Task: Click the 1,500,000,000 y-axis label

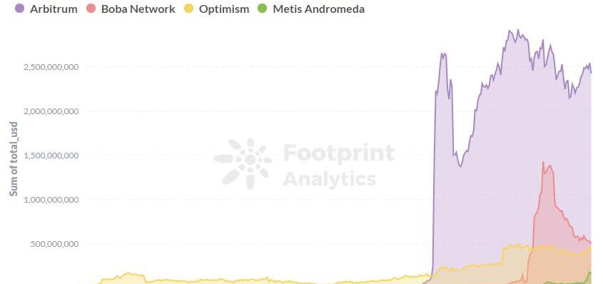Action: click(x=51, y=156)
